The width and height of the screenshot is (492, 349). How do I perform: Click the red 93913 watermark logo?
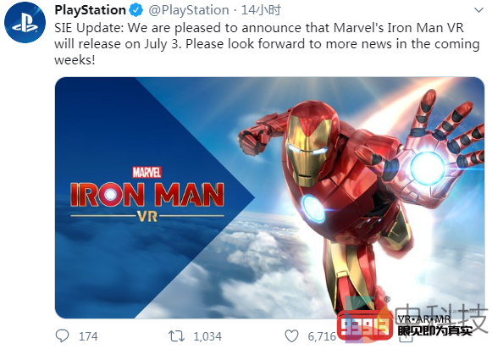365,326
